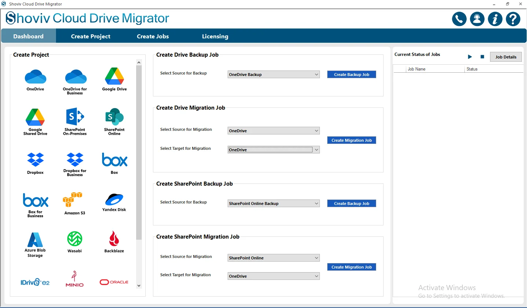Viewport: 527px width, 308px height.
Task: Select Amazon S3 project icon
Action: [x=72, y=199]
